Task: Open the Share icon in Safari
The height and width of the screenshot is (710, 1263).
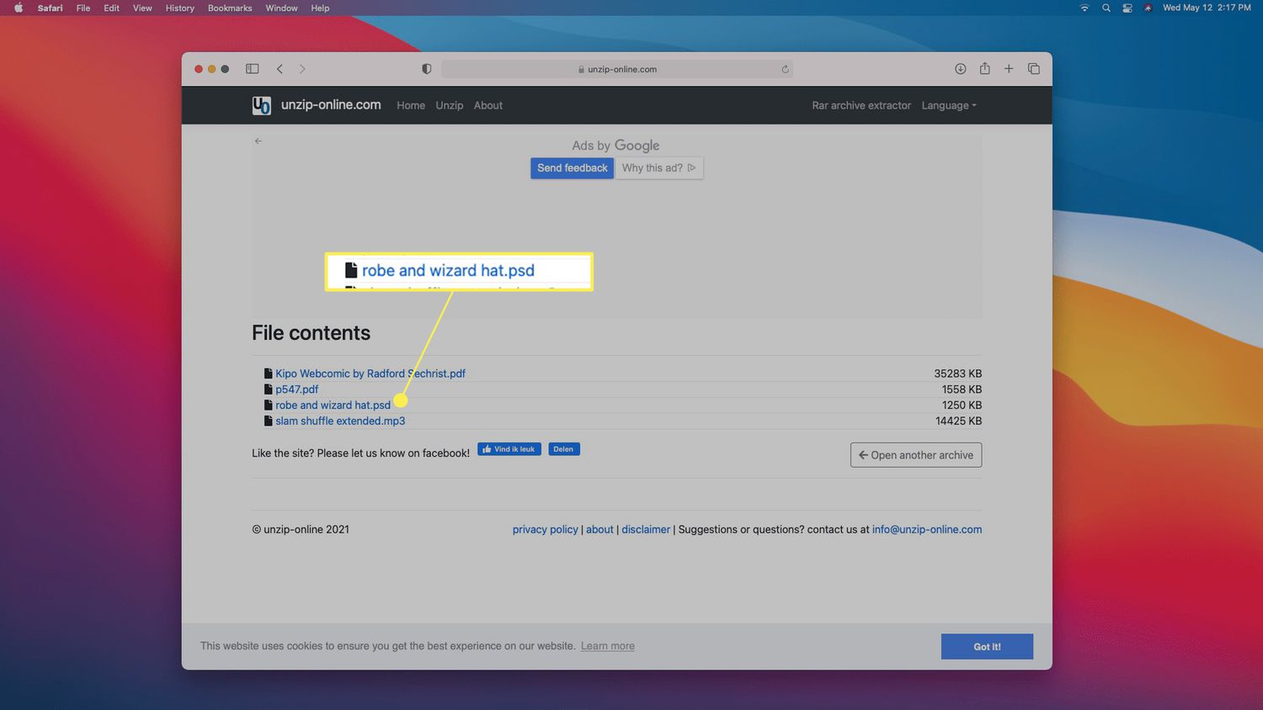Action: (x=984, y=69)
